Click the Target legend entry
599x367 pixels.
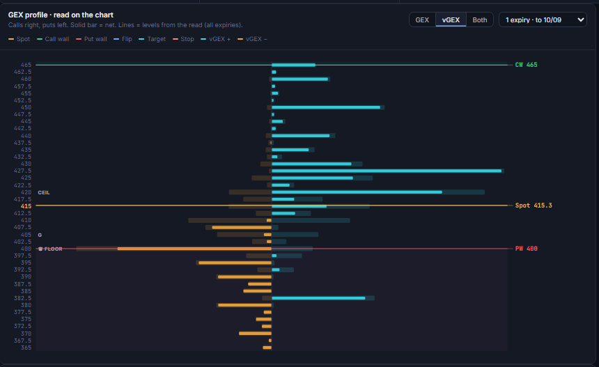152,39
